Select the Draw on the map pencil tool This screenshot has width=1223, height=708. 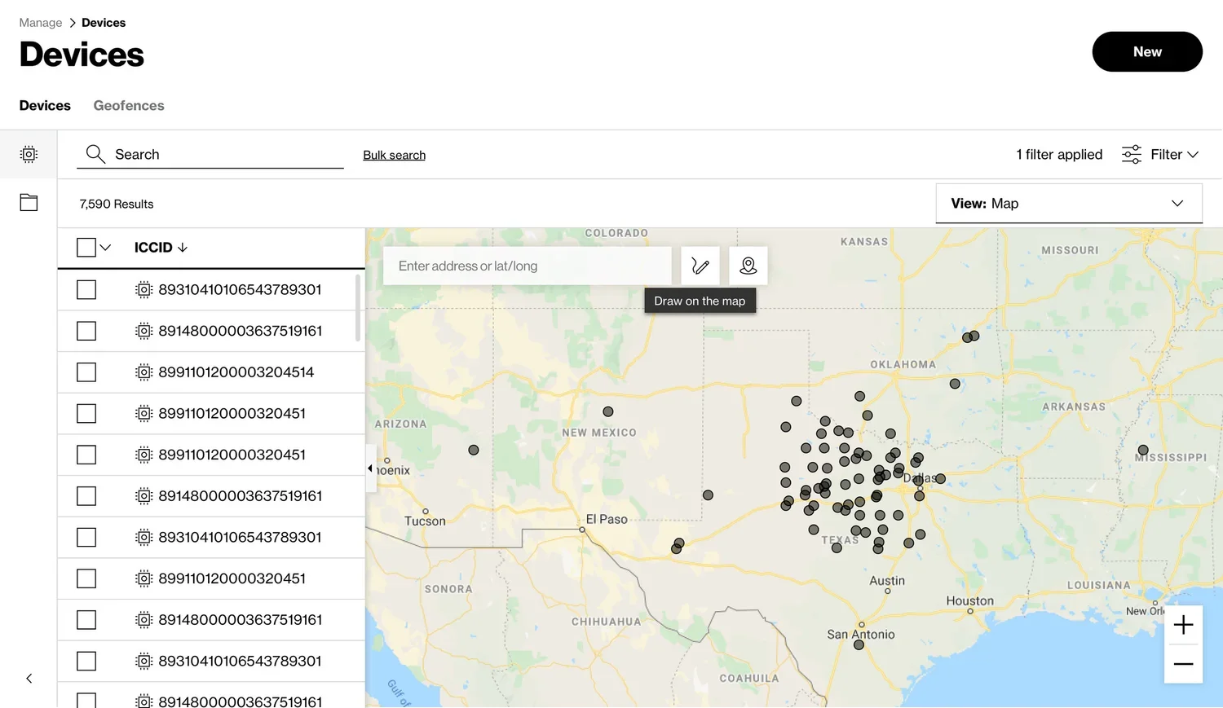(x=700, y=266)
